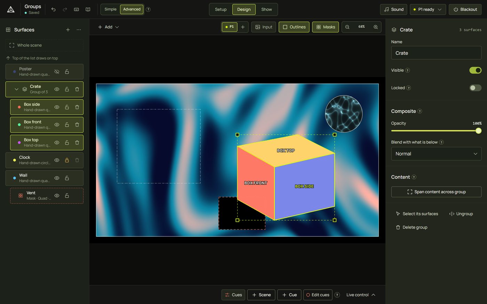Unlock the Clock surface via lock icon

pos(67,160)
